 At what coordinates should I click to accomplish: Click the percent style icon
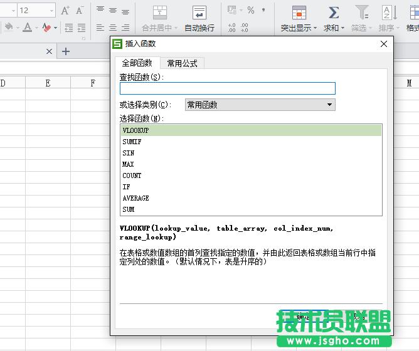250,10
